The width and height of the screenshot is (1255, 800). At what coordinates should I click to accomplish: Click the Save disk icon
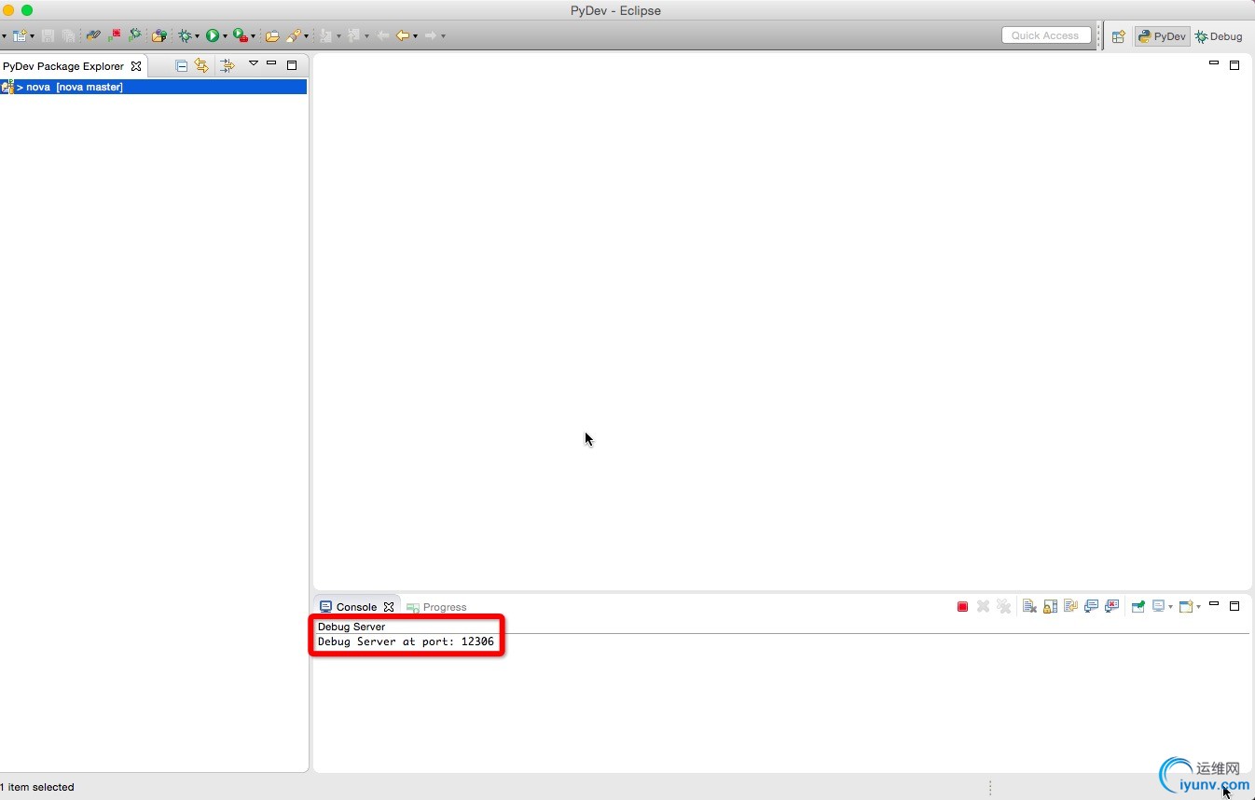click(48, 35)
